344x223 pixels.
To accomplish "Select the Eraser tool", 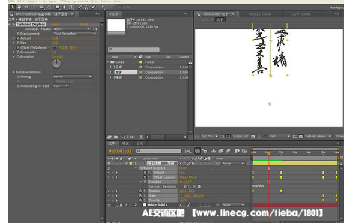I will tap(94, 7).
